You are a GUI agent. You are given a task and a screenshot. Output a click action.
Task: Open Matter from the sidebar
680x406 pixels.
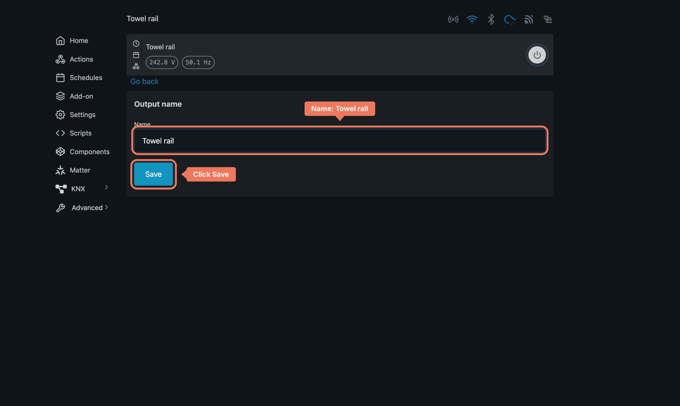tap(73, 170)
